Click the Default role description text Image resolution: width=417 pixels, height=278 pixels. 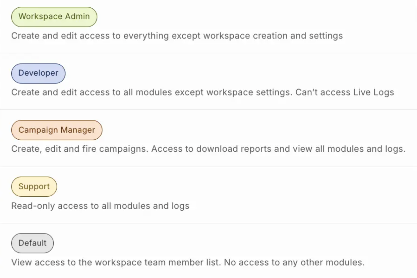(188, 262)
